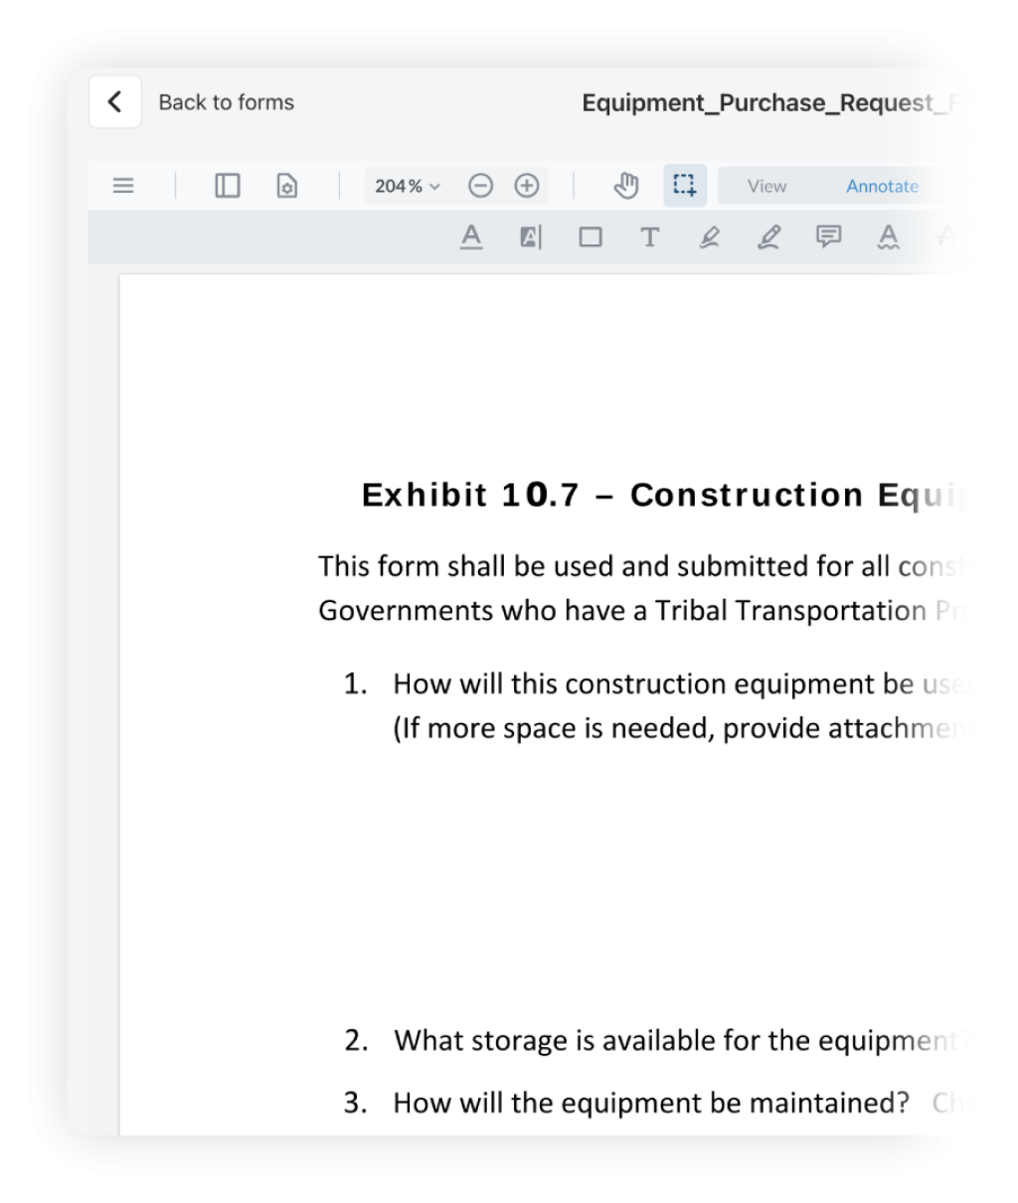Choose the rectangle shape tool
1018x1203 pixels.
[591, 236]
